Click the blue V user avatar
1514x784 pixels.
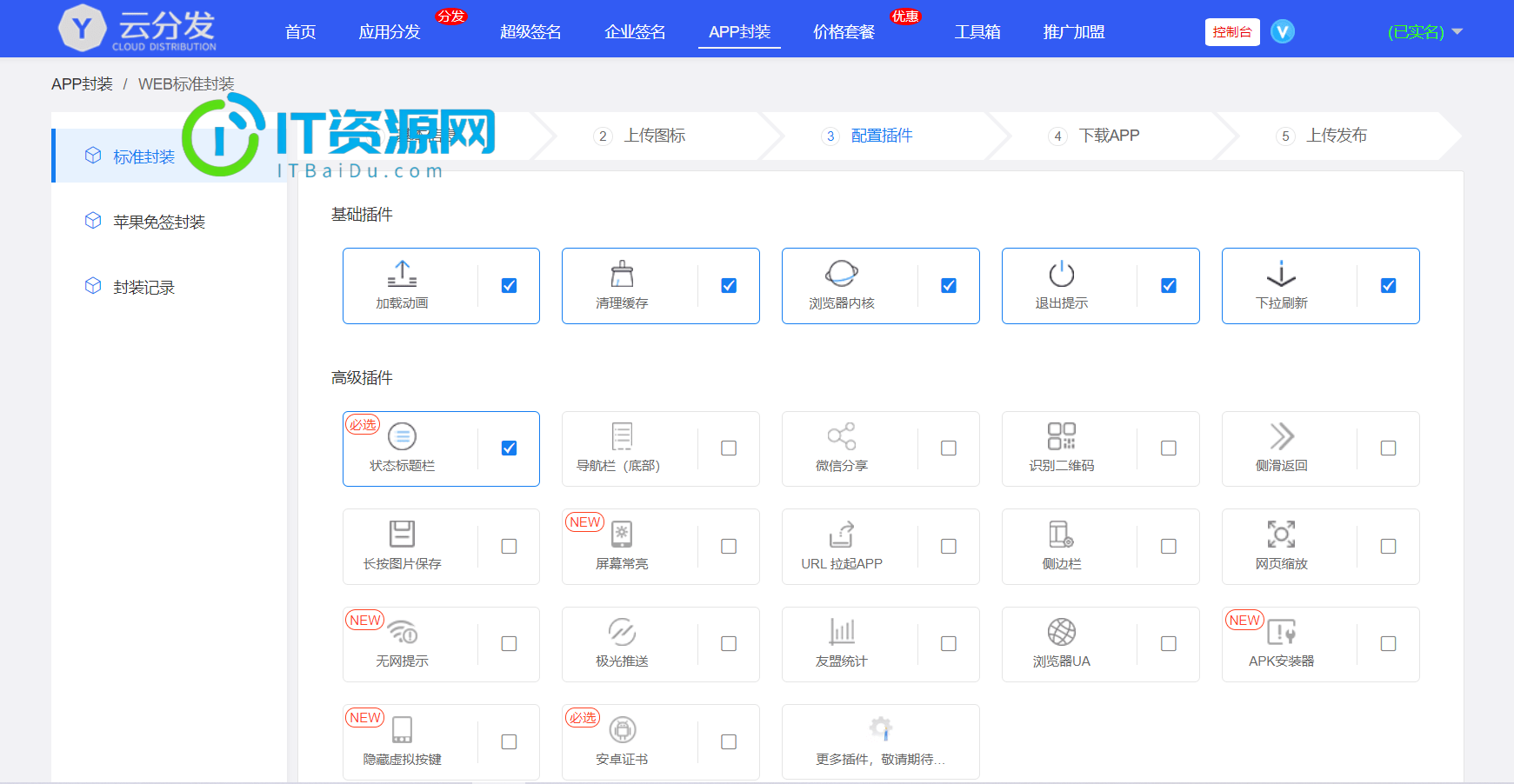[1283, 31]
